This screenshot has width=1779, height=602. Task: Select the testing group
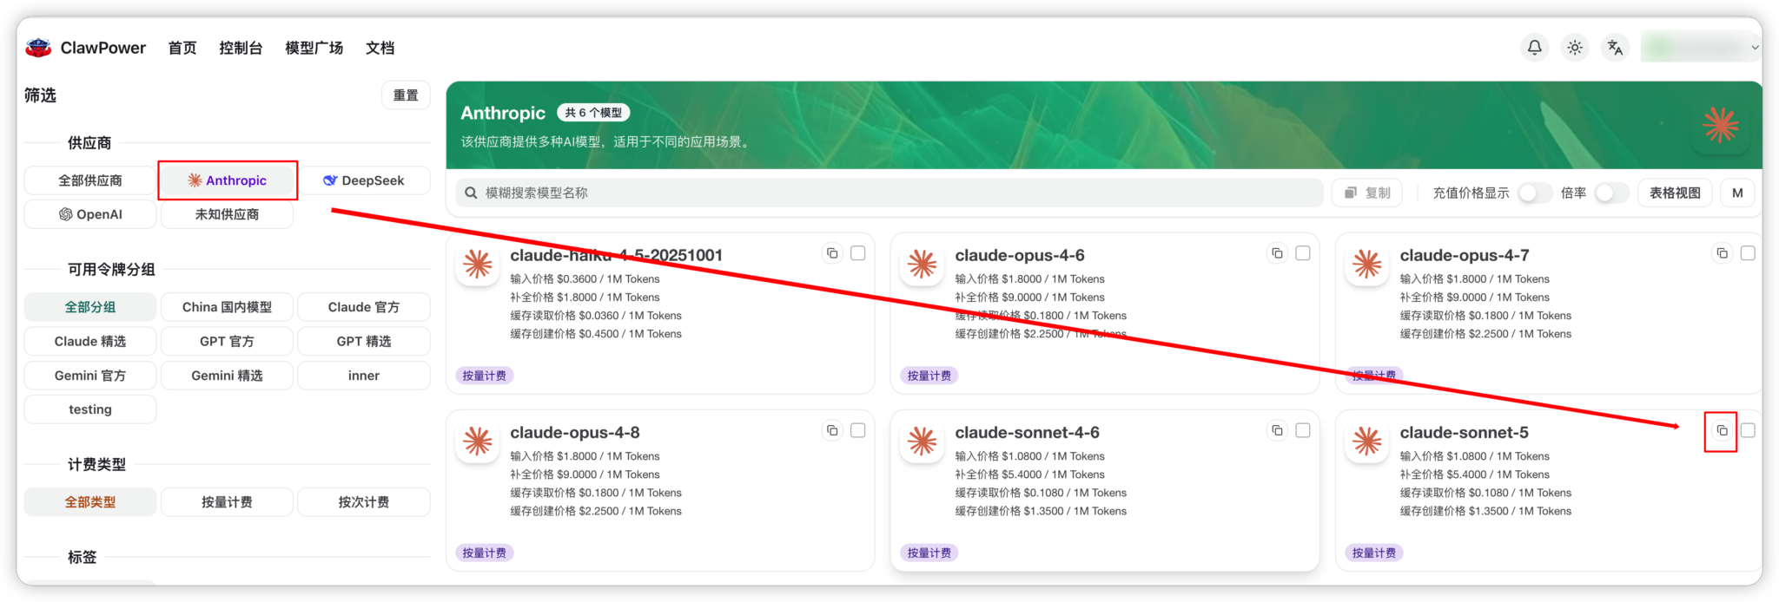point(90,409)
